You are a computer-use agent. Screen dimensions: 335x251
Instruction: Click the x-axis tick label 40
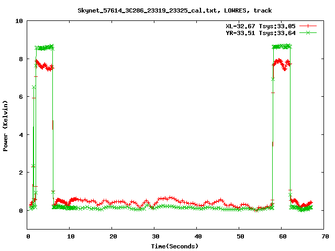click(198, 236)
